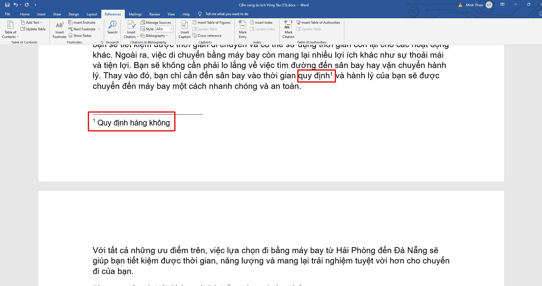Click the Save icon in the quick access toolbar
The width and height of the screenshot is (542, 286).
tap(7, 5)
